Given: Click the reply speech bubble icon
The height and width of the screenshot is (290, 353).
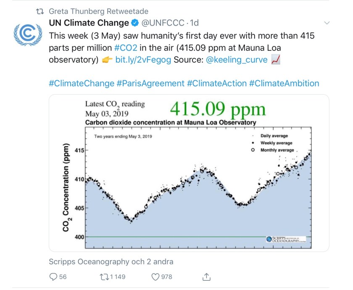Looking at the screenshot, I should coord(53,277).
